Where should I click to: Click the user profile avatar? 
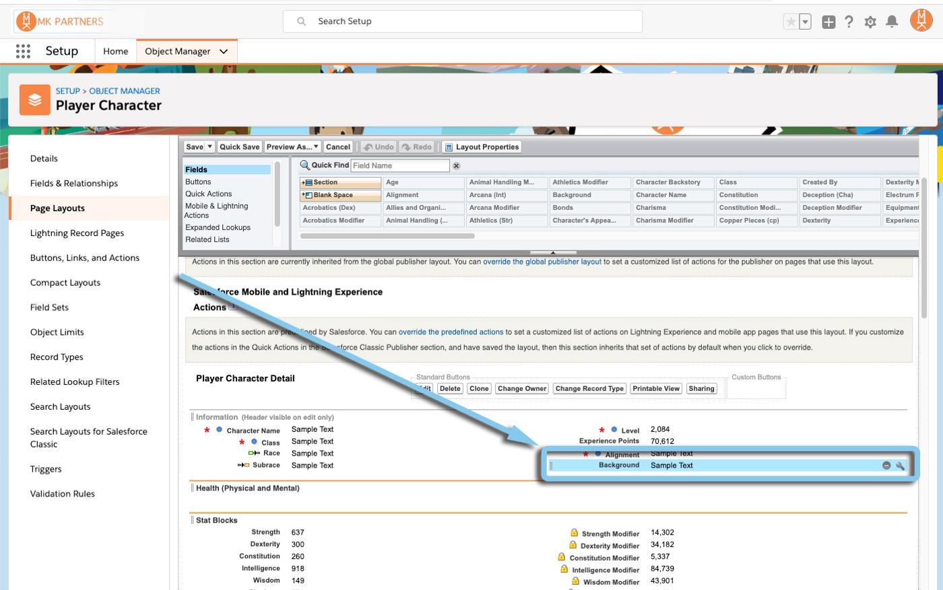[921, 21]
